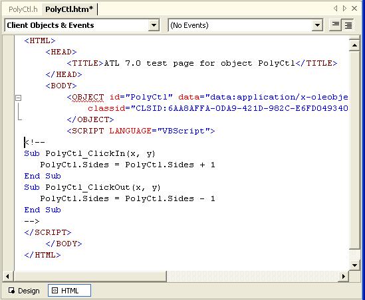The image size is (365, 300).
Task: Click the 'PolyCtl.Sides - 1' line
Action: (128, 198)
